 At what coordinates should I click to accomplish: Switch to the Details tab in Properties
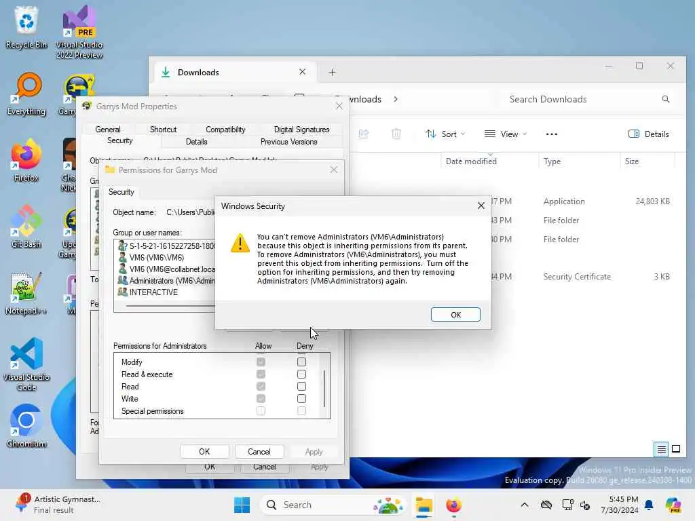pos(196,142)
